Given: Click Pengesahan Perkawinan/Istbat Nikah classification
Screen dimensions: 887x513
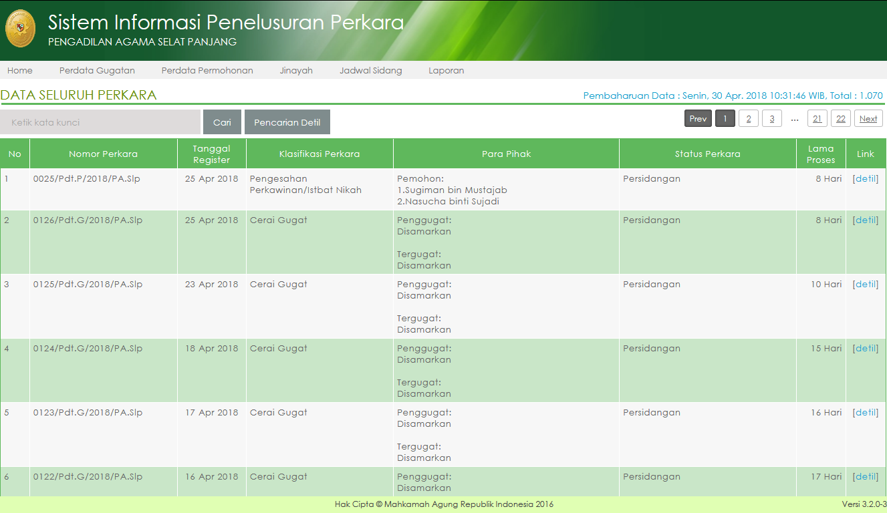Looking at the screenshot, I should pos(305,184).
